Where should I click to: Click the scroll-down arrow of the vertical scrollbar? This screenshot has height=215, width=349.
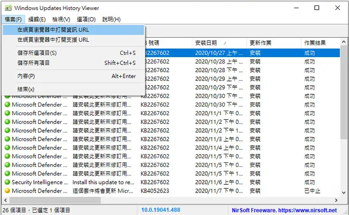click(x=344, y=193)
